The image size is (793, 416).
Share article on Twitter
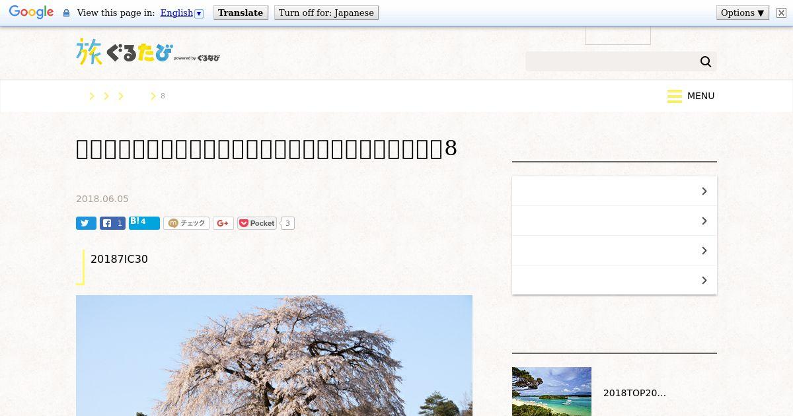point(86,223)
